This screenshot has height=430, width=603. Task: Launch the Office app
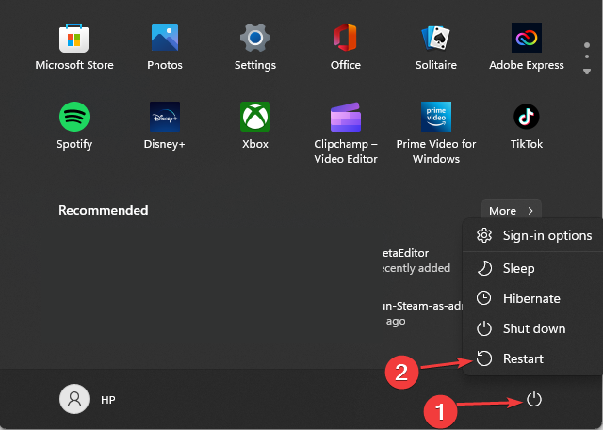pos(346,47)
